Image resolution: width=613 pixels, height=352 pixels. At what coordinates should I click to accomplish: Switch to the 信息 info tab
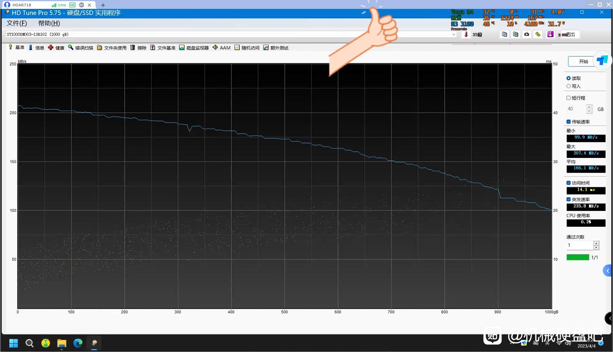[36, 47]
